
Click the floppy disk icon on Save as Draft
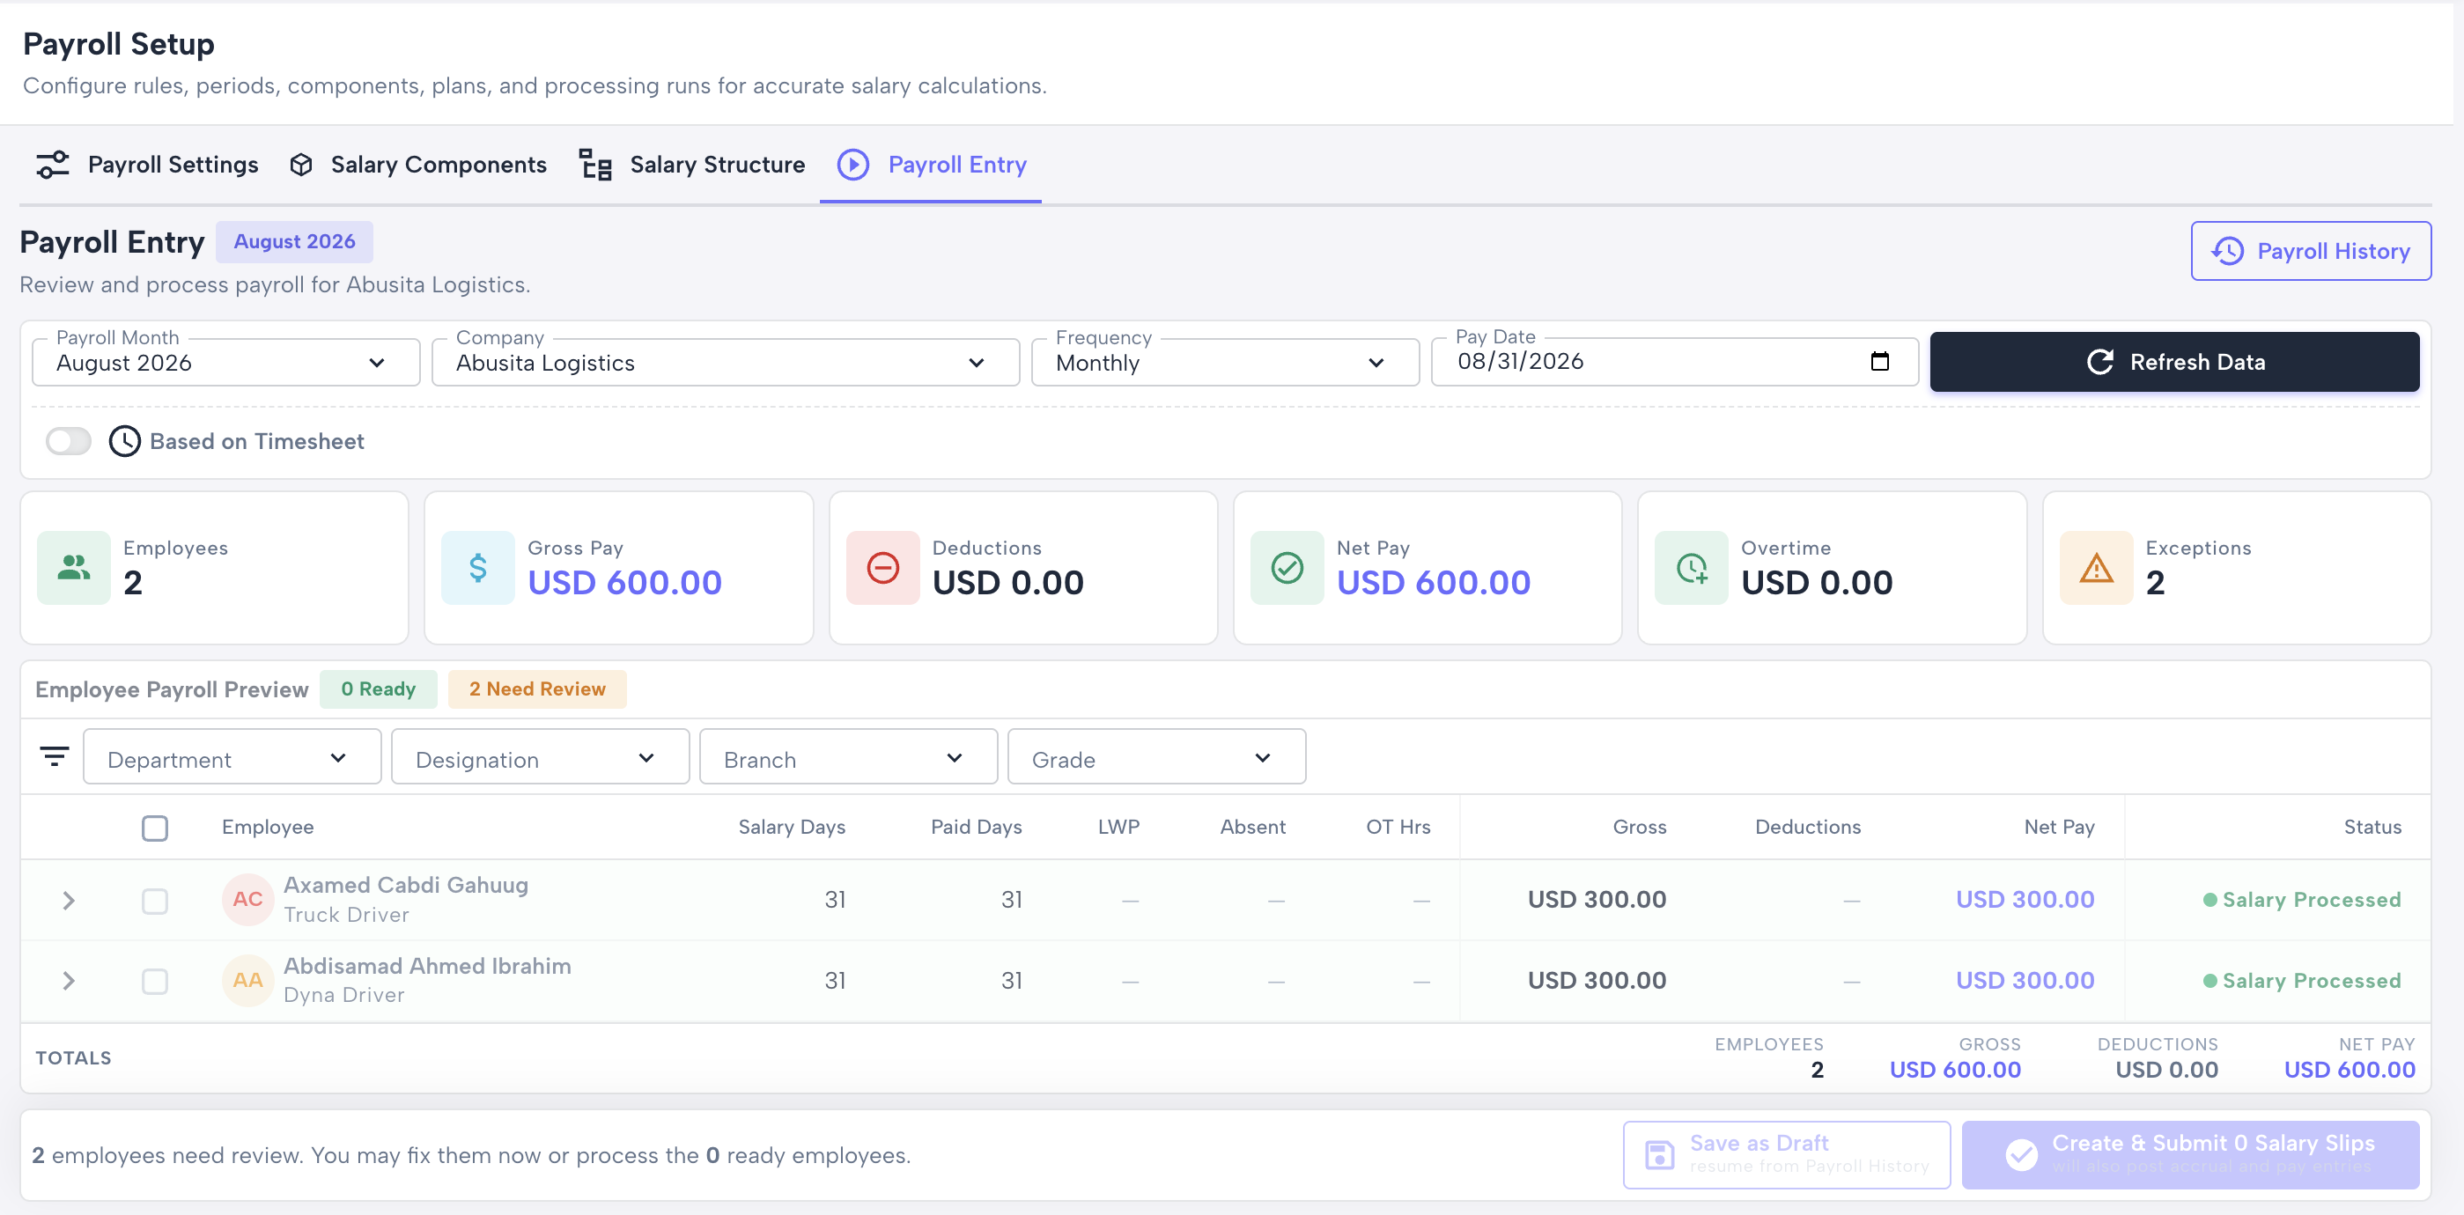(1660, 1155)
